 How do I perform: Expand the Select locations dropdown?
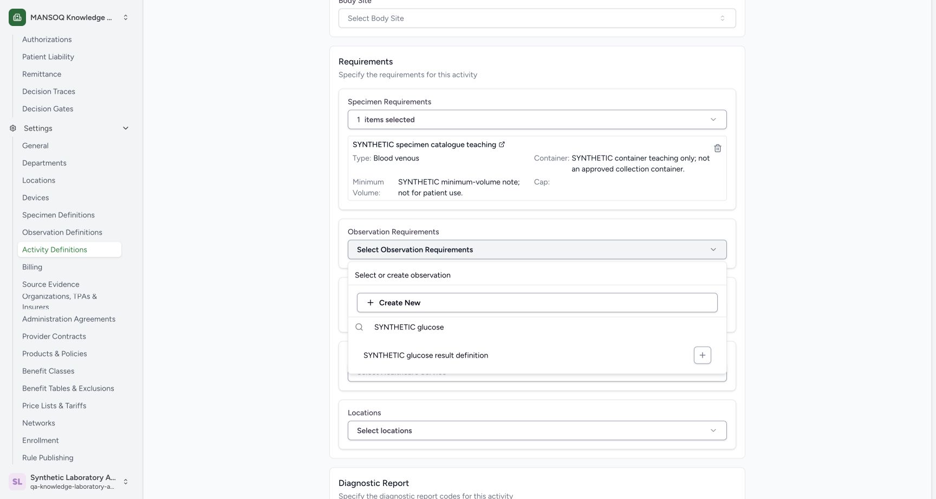[537, 431]
